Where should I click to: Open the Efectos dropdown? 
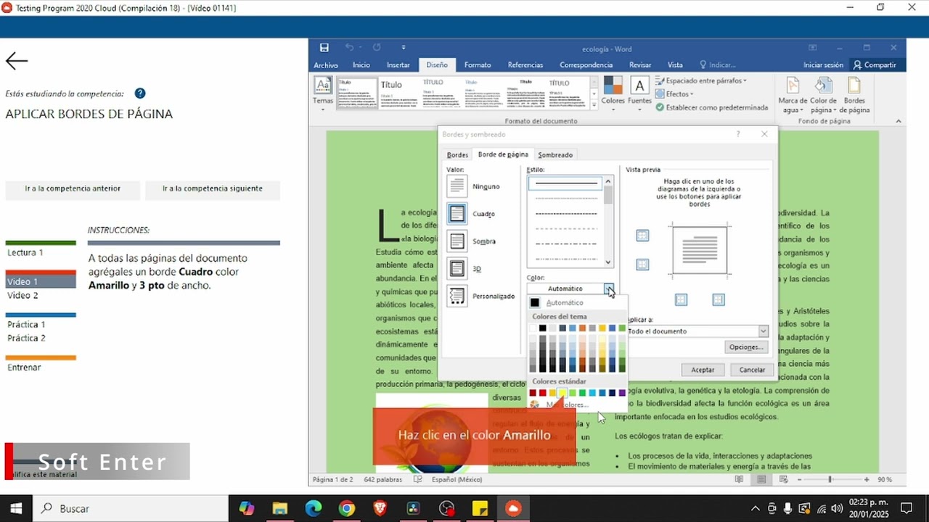[x=674, y=94]
